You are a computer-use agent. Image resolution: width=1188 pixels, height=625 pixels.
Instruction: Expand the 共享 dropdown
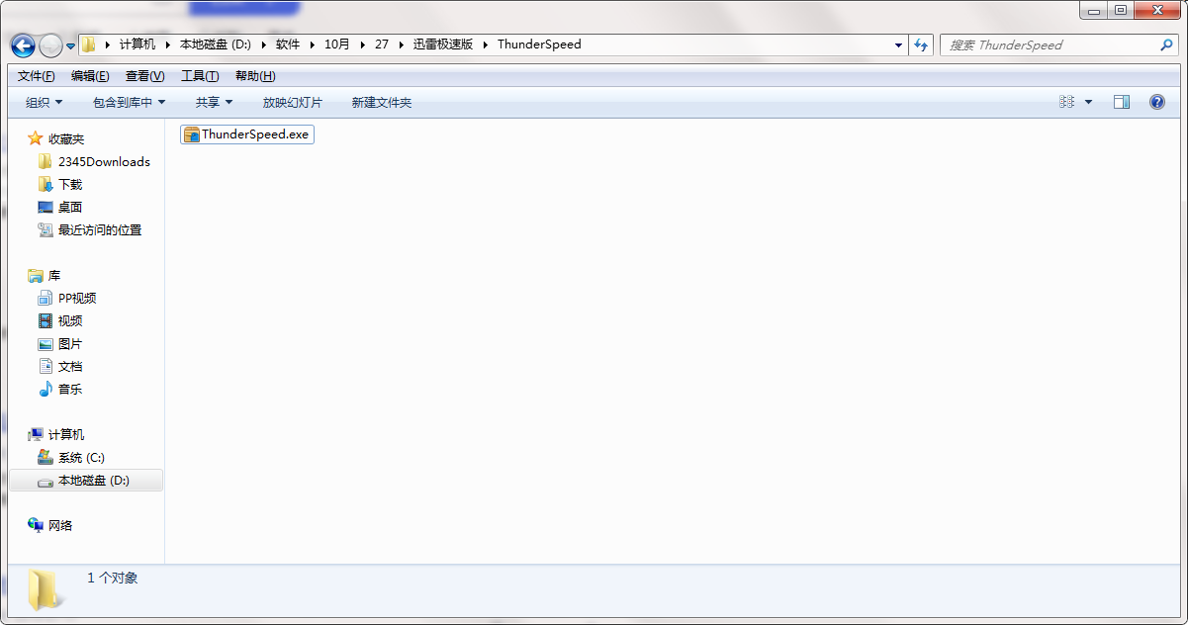(214, 102)
